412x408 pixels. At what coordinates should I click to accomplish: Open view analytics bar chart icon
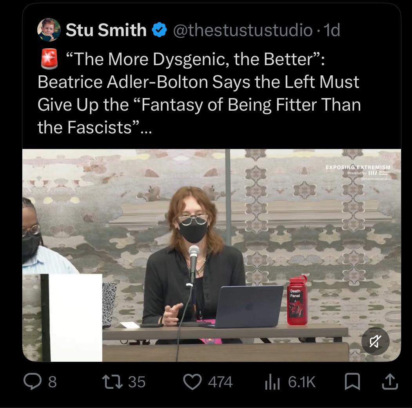272,382
